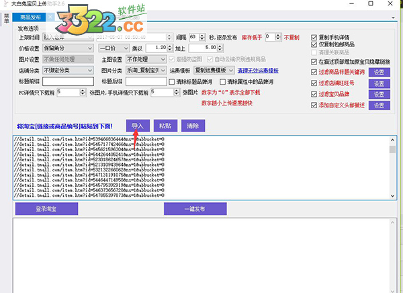Uncheck the 仅复制包邮商品 option
This screenshot has height=293, width=403.
(315, 44)
